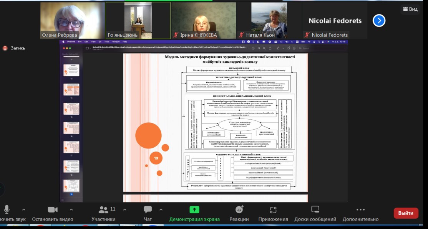Image resolution: width=428 pixels, height=229 pixels.
Task: Expand video options arrow next to camera
Action: pyautogui.click(x=71, y=210)
